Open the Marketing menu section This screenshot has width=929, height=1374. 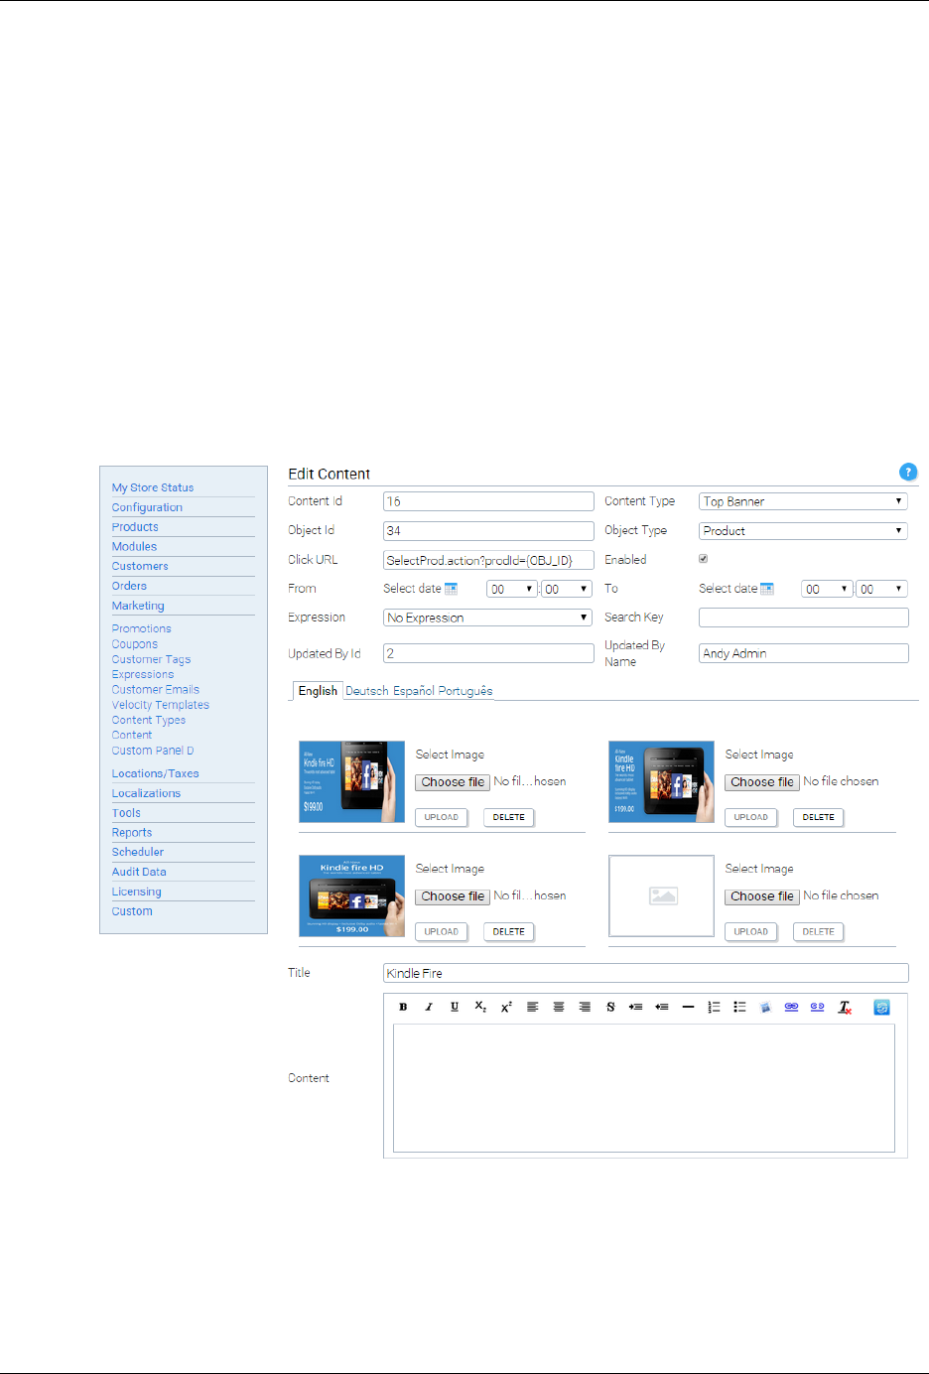138,606
